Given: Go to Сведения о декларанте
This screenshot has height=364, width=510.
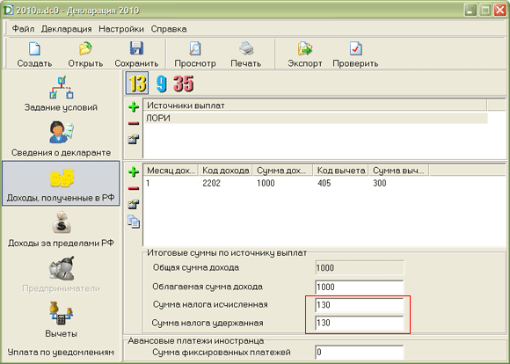Looking at the screenshot, I should (x=62, y=139).
